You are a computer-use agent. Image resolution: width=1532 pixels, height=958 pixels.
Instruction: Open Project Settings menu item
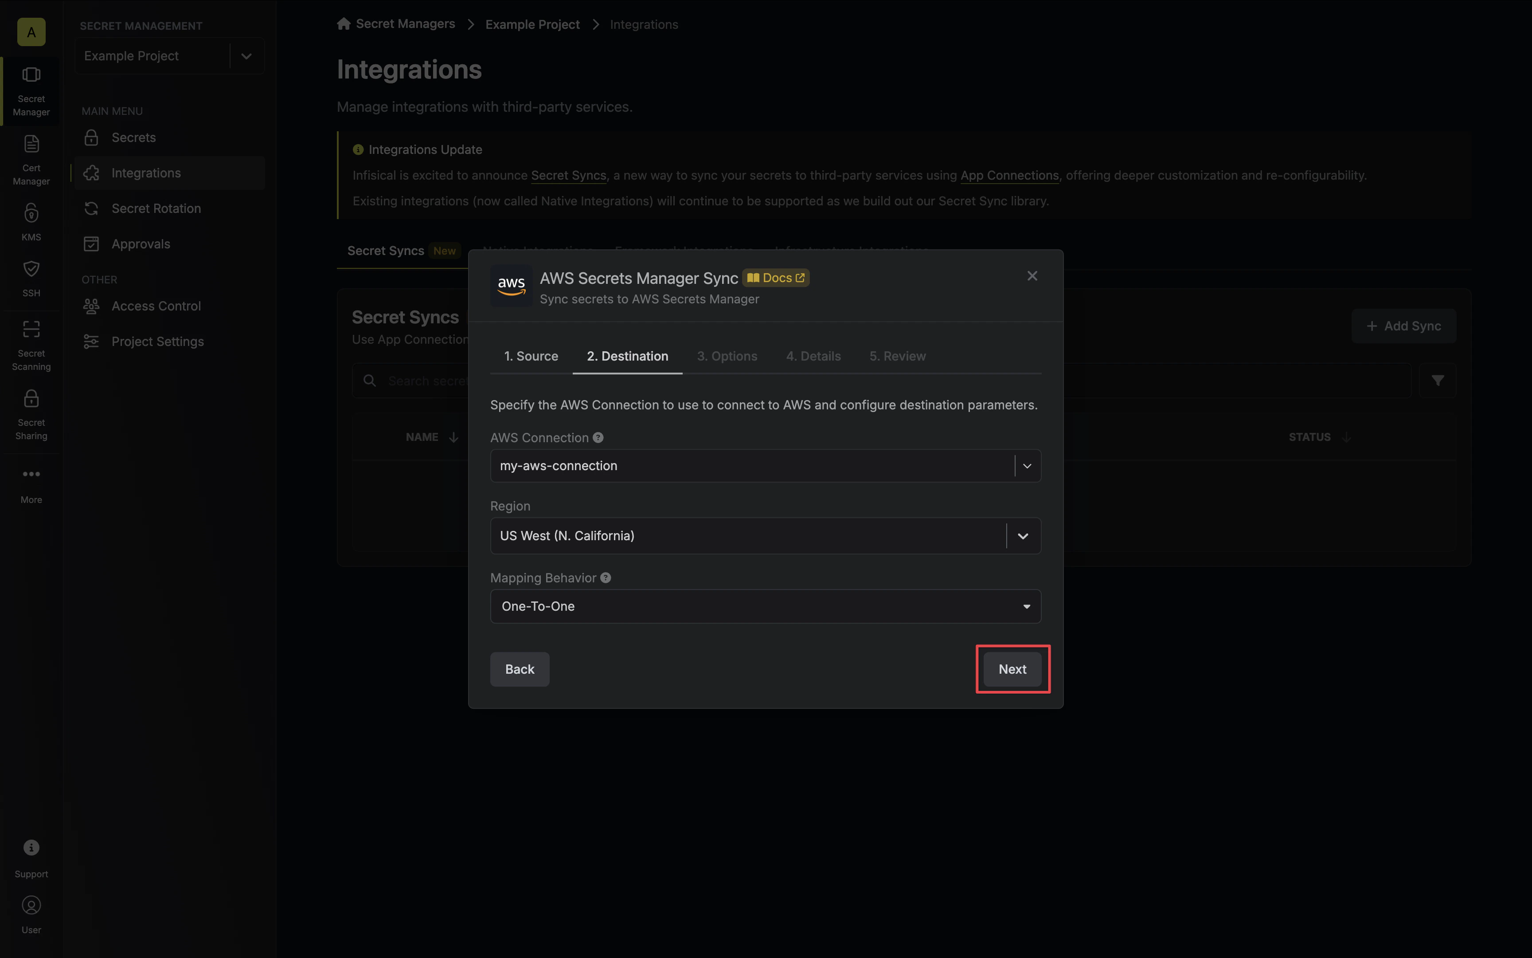170,342
